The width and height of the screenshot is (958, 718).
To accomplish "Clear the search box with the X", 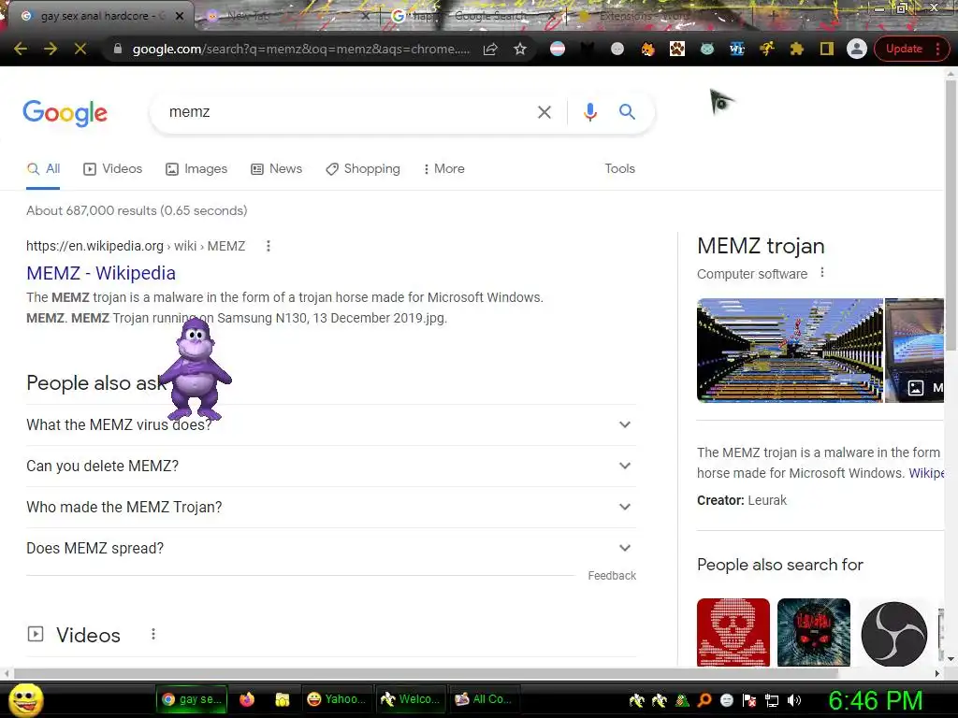I will pyautogui.click(x=544, y=112).
